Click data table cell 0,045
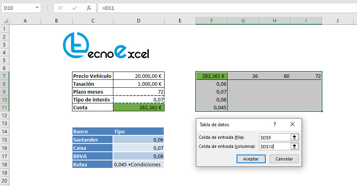Image resolution: width=357 pixels, height=186 pixels. click(211, 108)
